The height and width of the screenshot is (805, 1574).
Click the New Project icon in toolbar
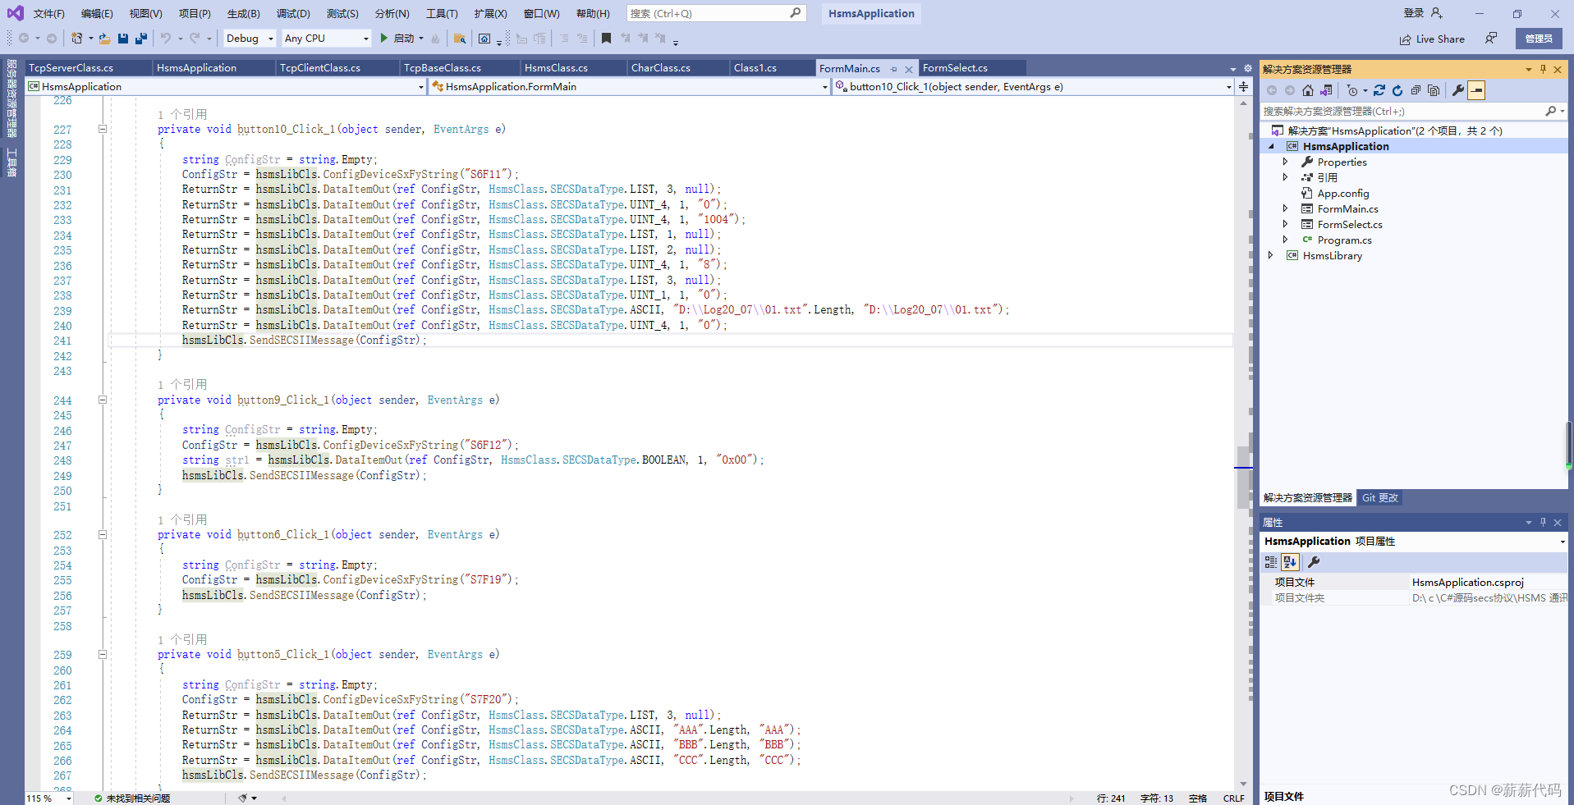pyautogui.click(x=77, y=39)
